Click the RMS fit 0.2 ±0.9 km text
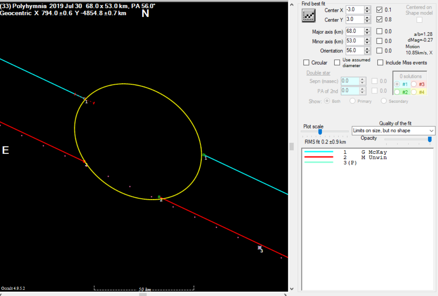This screenshot has height=296, width=438. tap(325, 142)
